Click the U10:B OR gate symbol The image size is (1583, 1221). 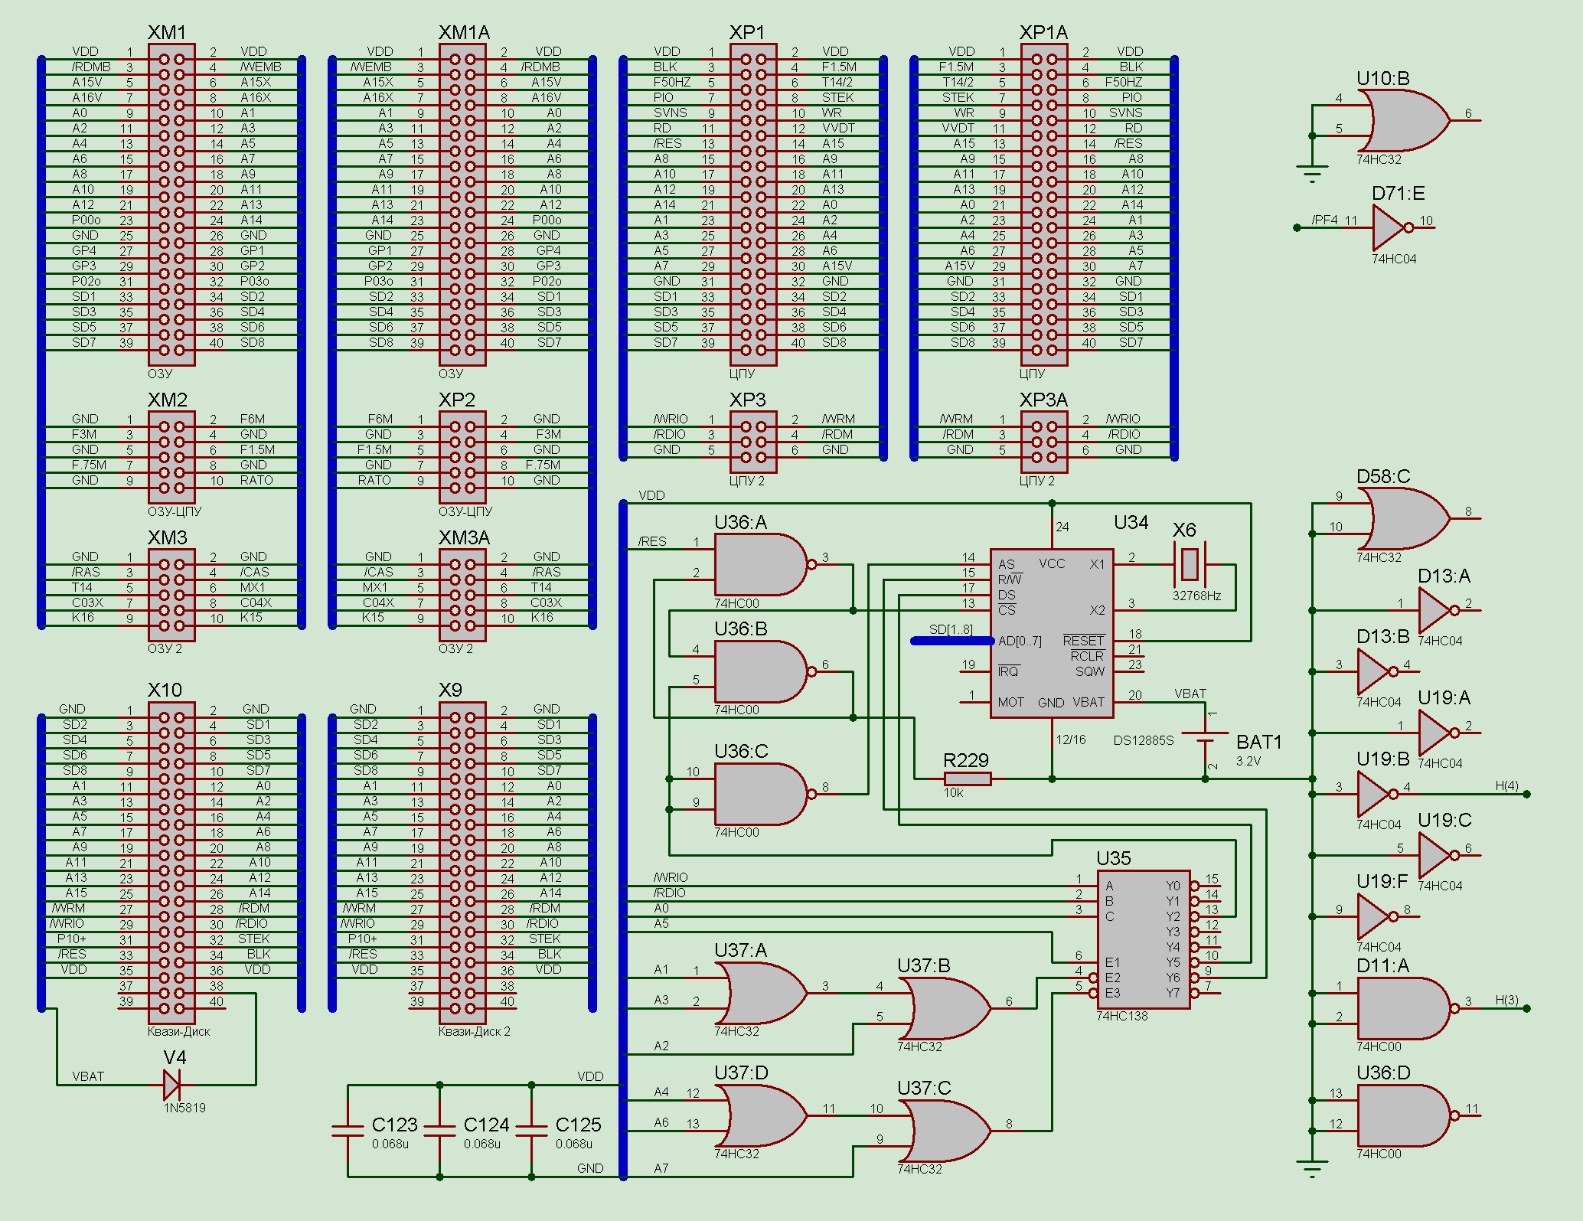click(x=1403, y=121)
